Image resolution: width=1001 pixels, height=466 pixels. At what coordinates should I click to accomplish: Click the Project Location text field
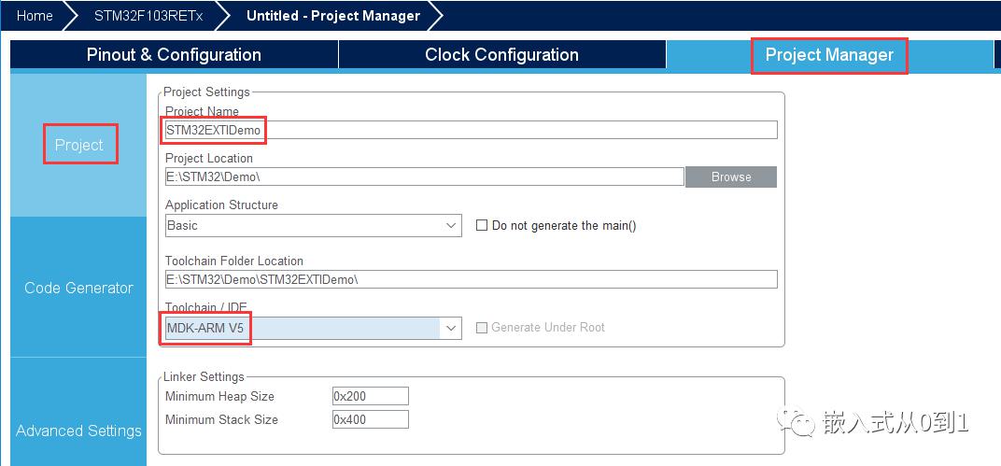click(425, 177)
